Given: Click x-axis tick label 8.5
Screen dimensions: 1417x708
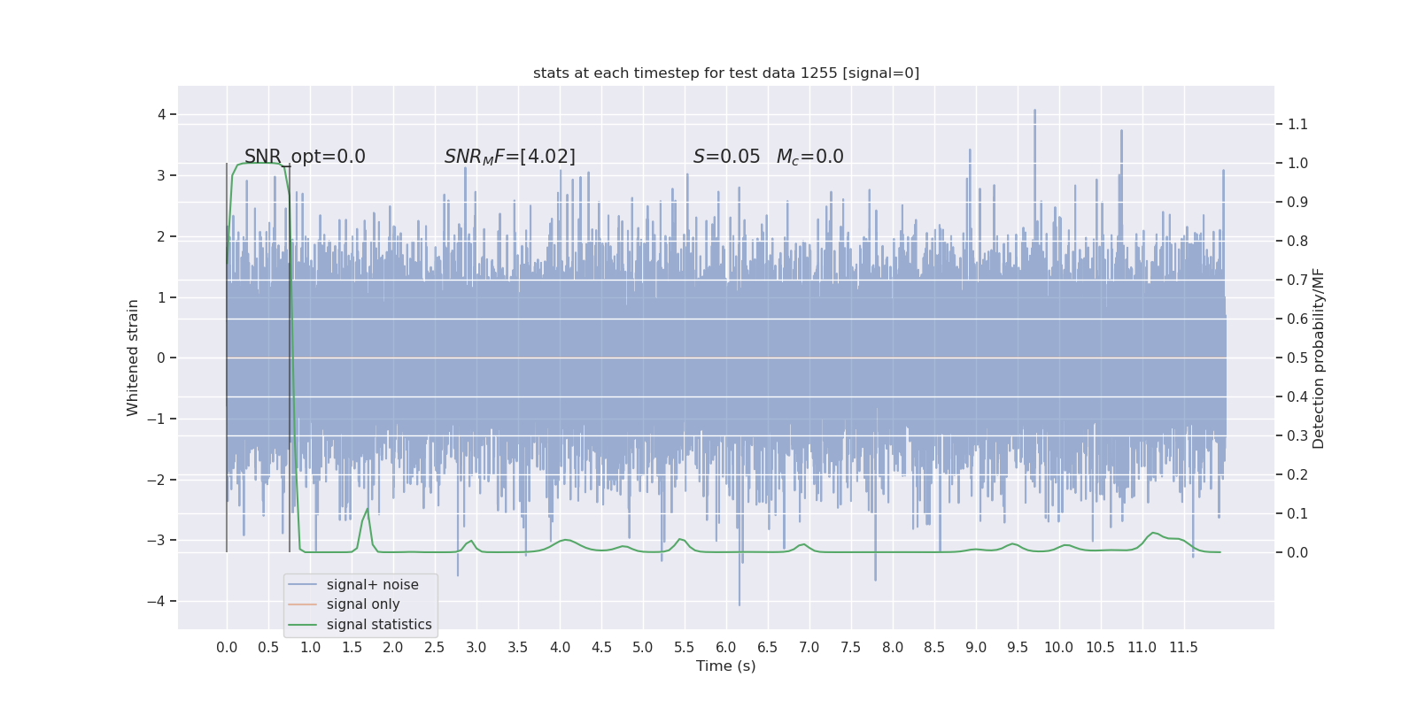Looking at the screenshot, I should (934, 648).
